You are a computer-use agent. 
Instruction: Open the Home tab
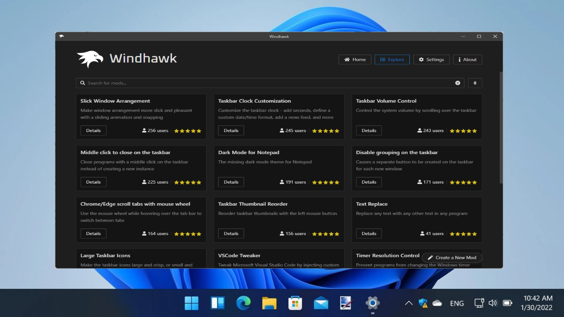[355, 59]
